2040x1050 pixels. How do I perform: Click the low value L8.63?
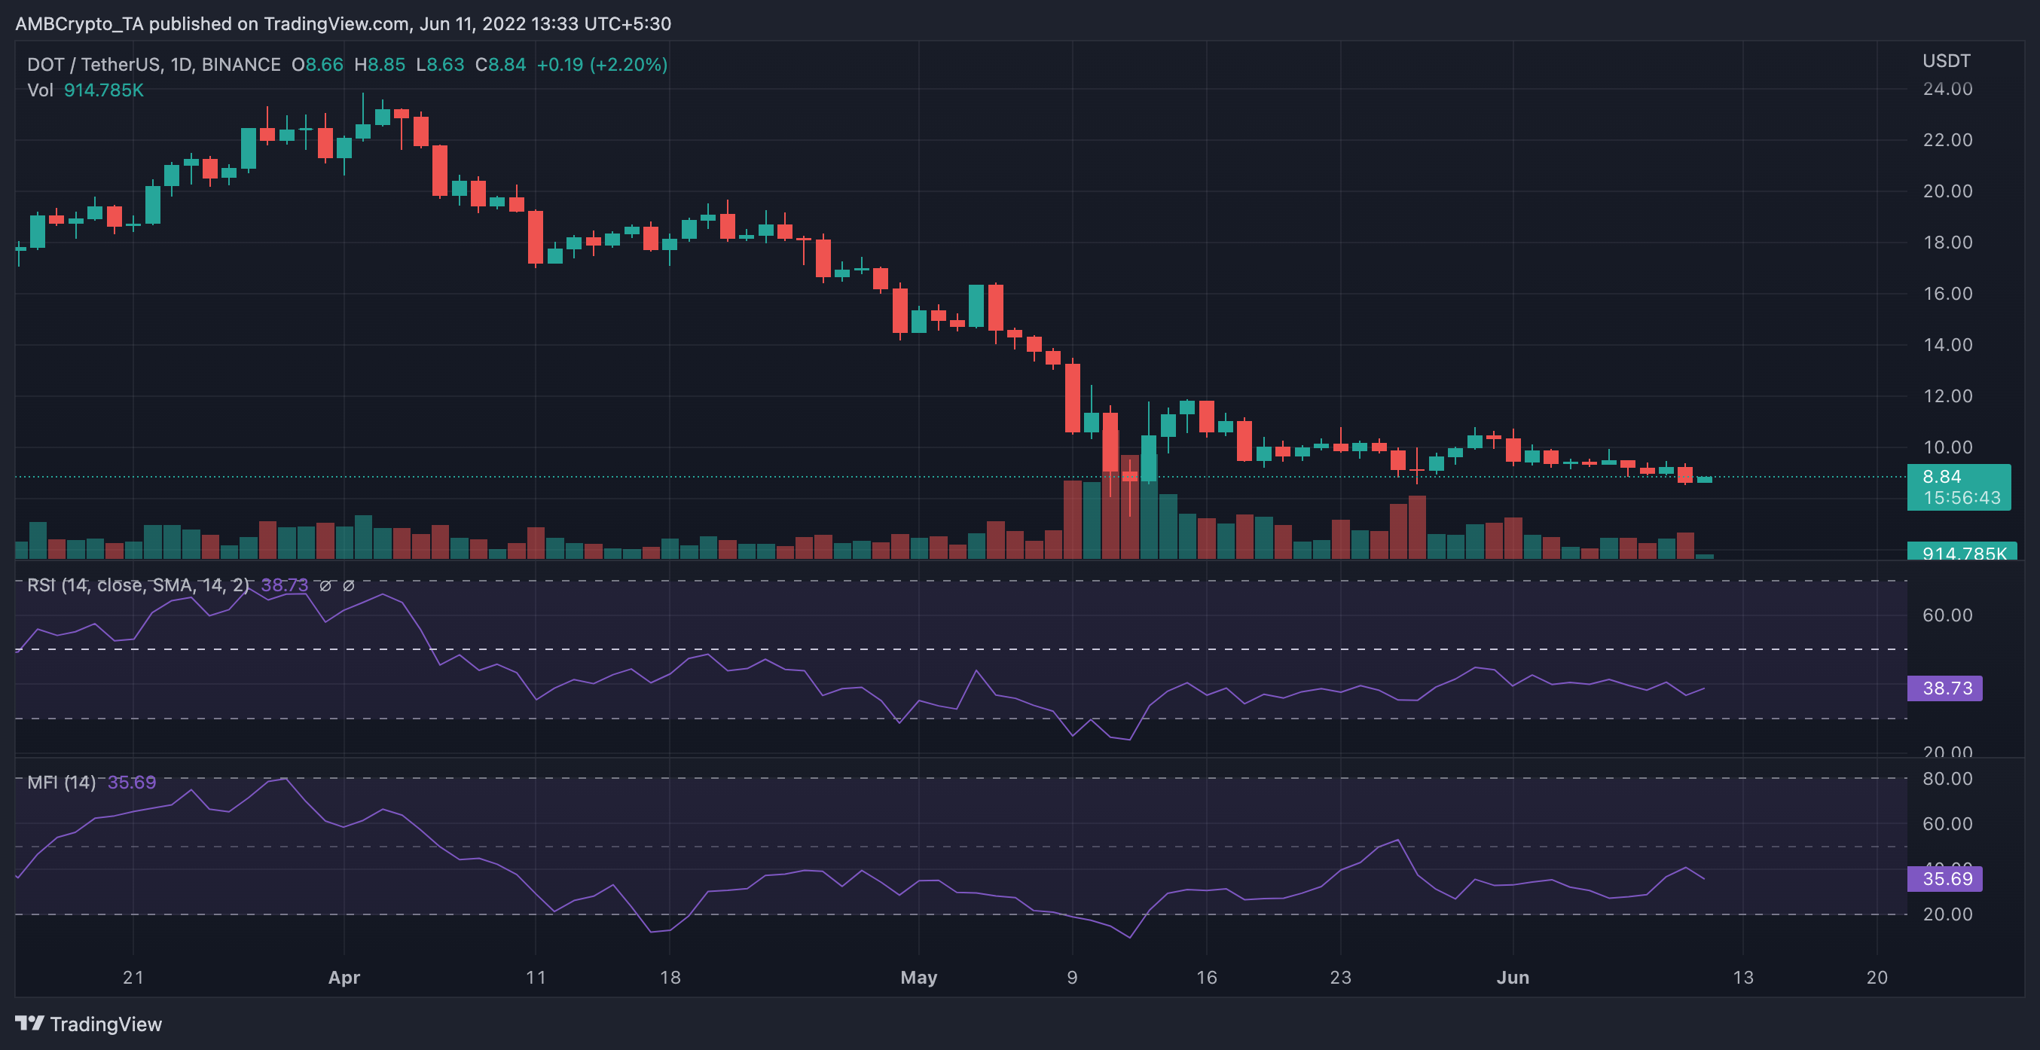(x=440, y=64)
